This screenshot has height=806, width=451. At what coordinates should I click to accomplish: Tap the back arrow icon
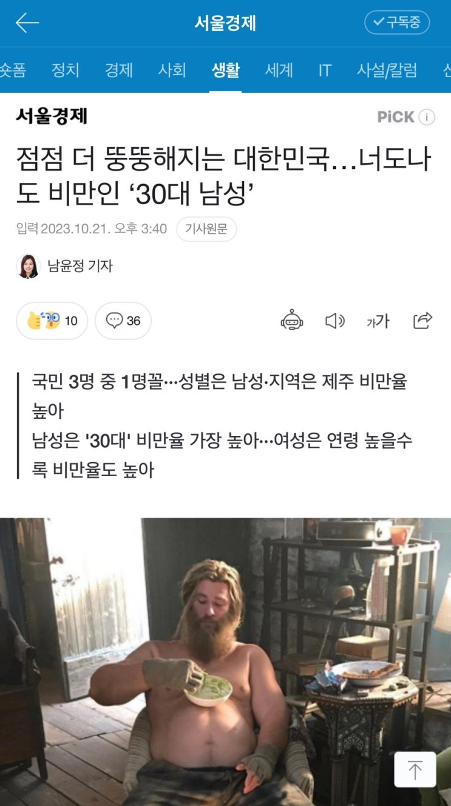click(27, 23)
